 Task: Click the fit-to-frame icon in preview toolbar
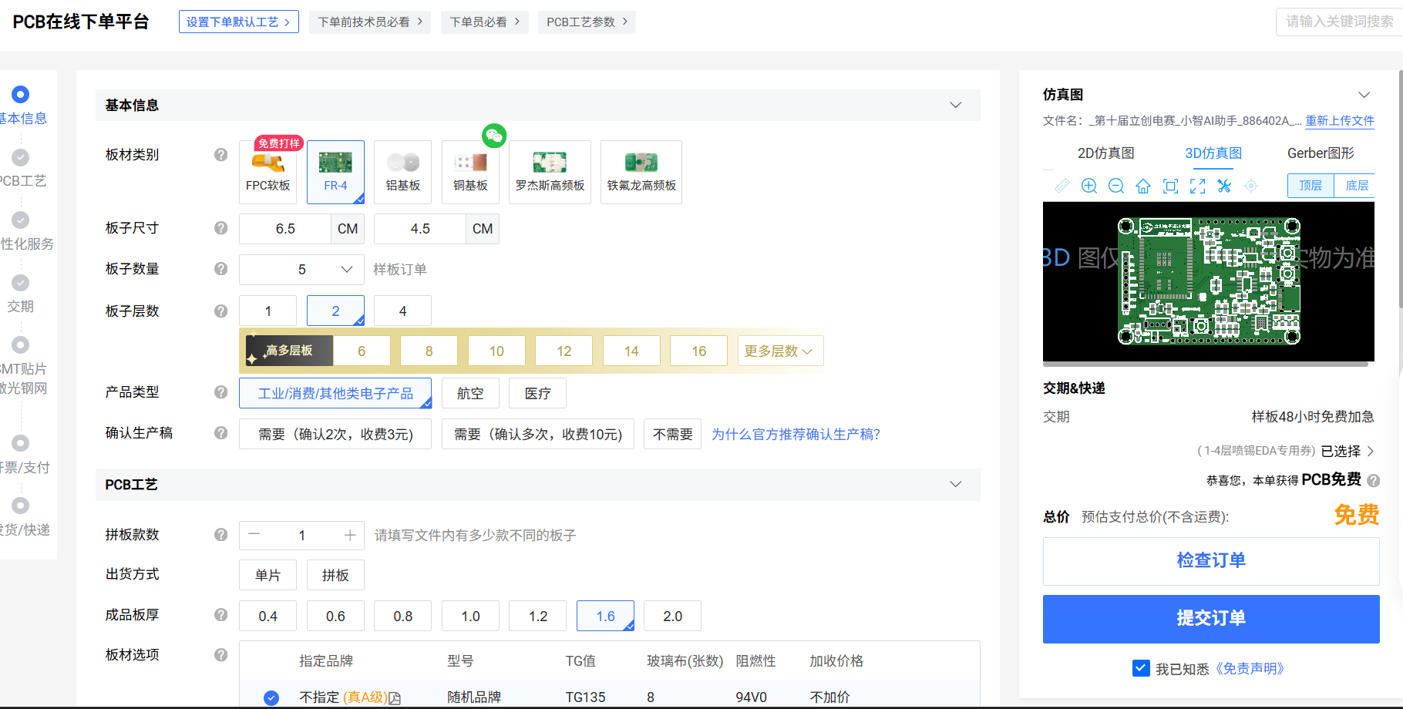(x=1170, y=186)
